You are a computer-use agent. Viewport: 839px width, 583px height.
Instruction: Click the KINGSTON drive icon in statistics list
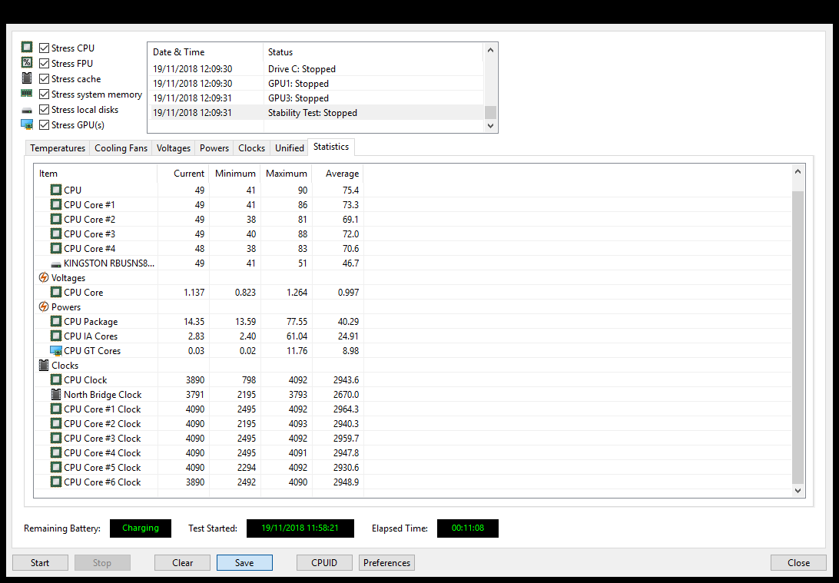click(x=55, y=263)
